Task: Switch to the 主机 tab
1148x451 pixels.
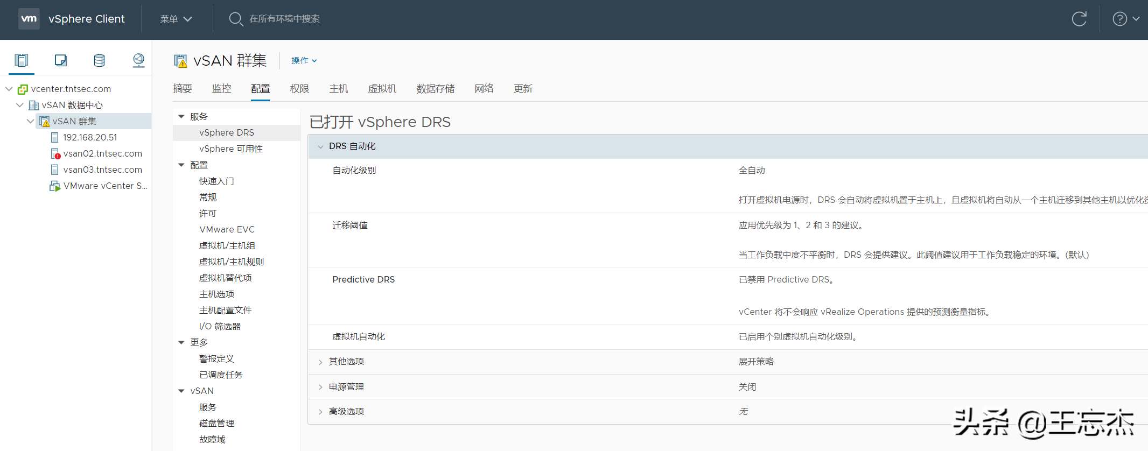Action: (x=339, y=89)
